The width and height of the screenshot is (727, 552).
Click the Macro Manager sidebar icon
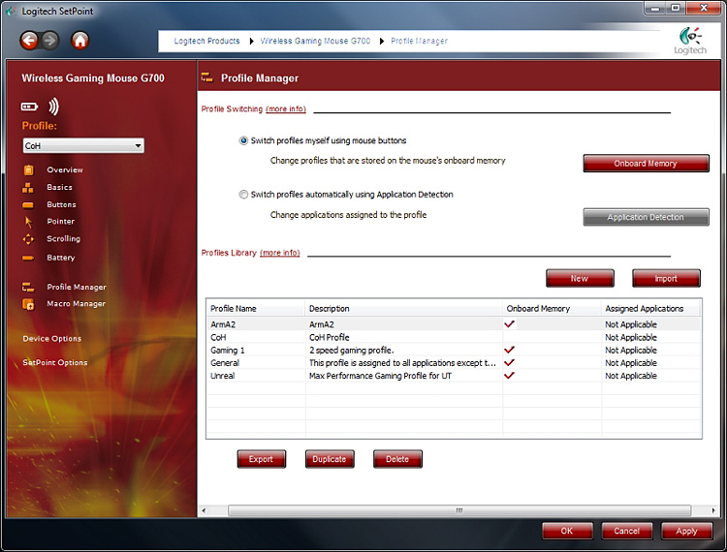[28, 304]
